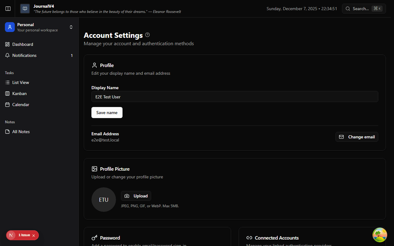Click the chain icon for Connected Accounts

249,237
